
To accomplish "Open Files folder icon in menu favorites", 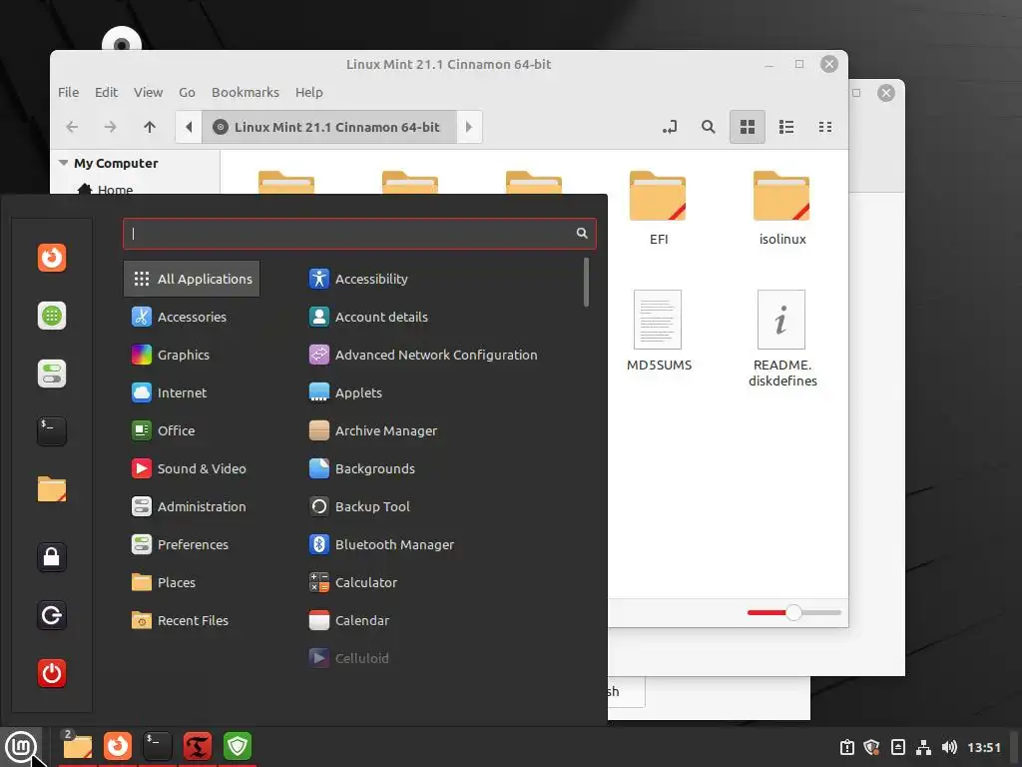I will (x=52, y=489).
